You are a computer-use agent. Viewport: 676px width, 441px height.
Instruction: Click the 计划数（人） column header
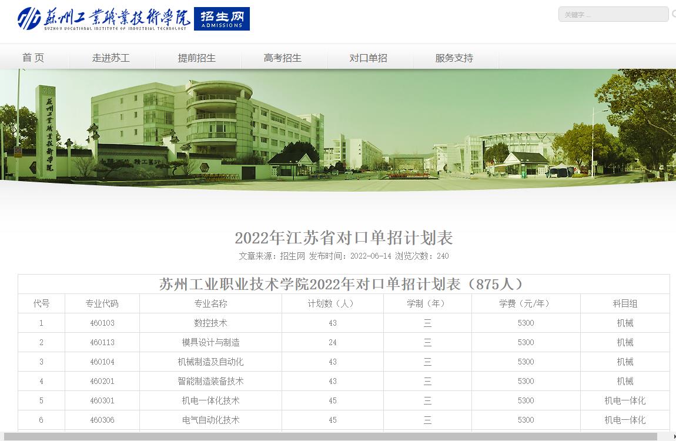(332, 303)
